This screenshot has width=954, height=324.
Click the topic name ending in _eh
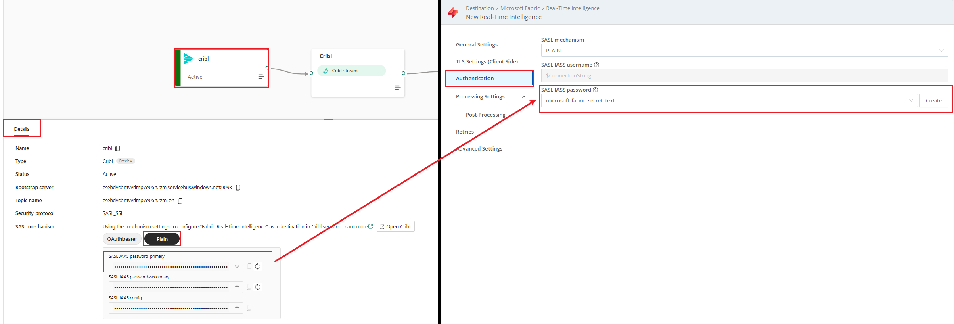[x=138, y=201]
